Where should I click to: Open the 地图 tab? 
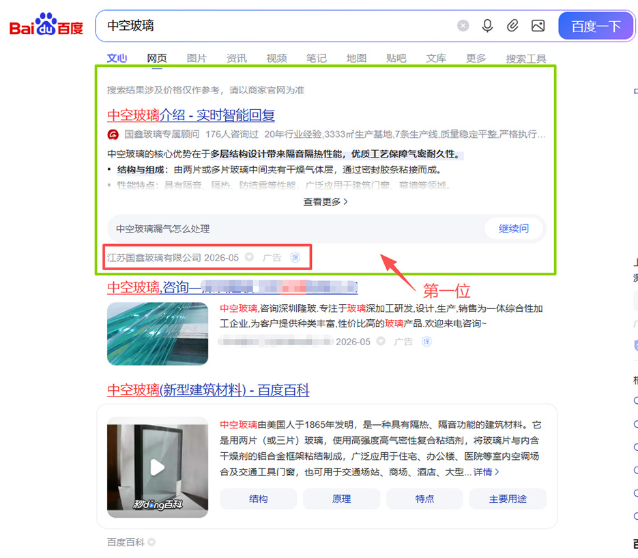356,59
